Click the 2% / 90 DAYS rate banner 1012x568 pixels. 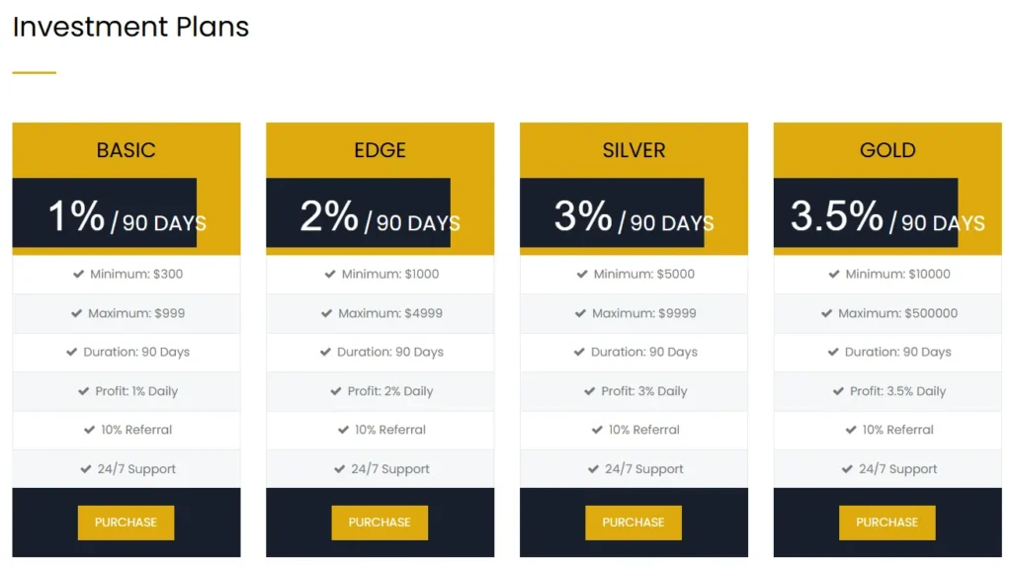click(x=379, y=216)
